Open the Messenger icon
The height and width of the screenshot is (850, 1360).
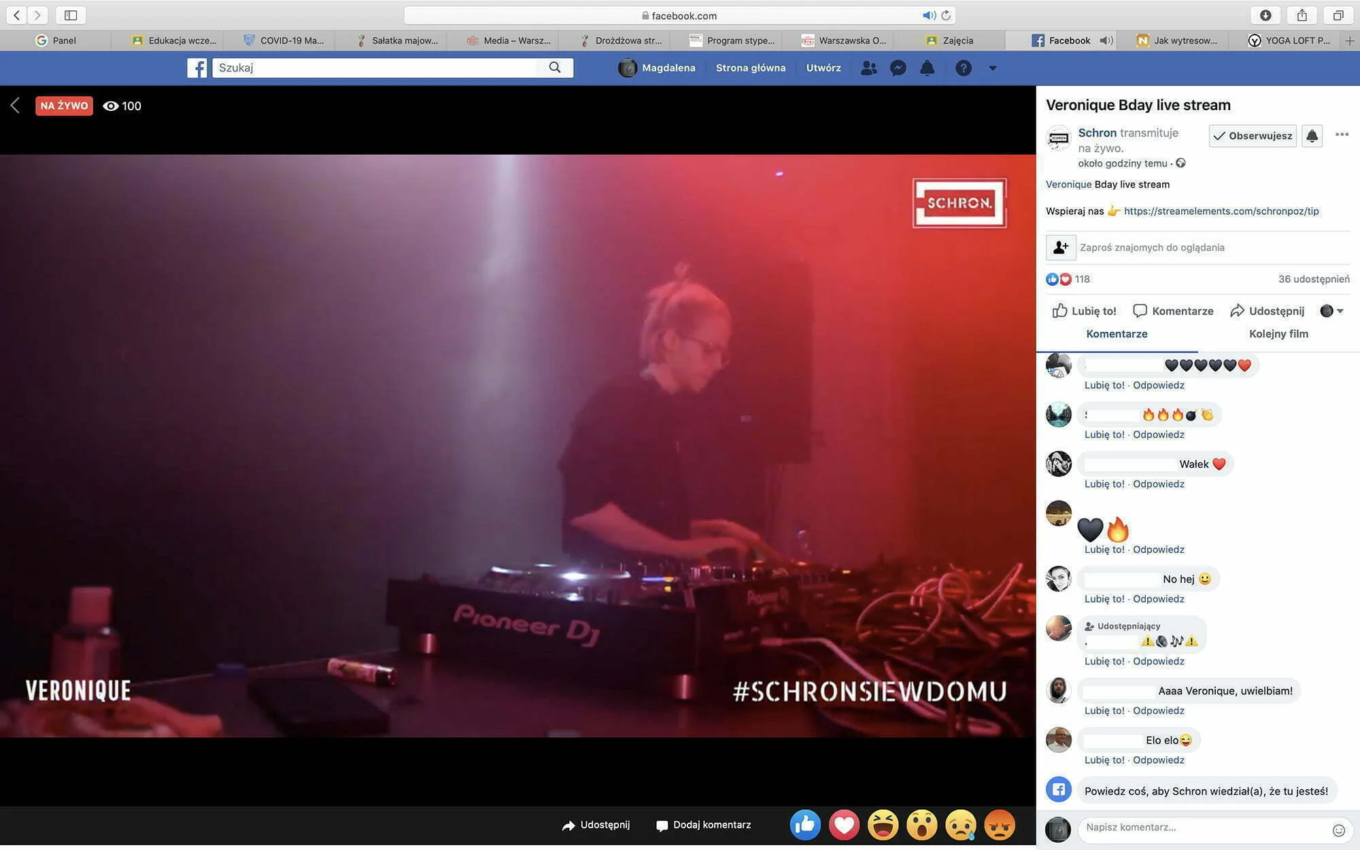point(898,68)
